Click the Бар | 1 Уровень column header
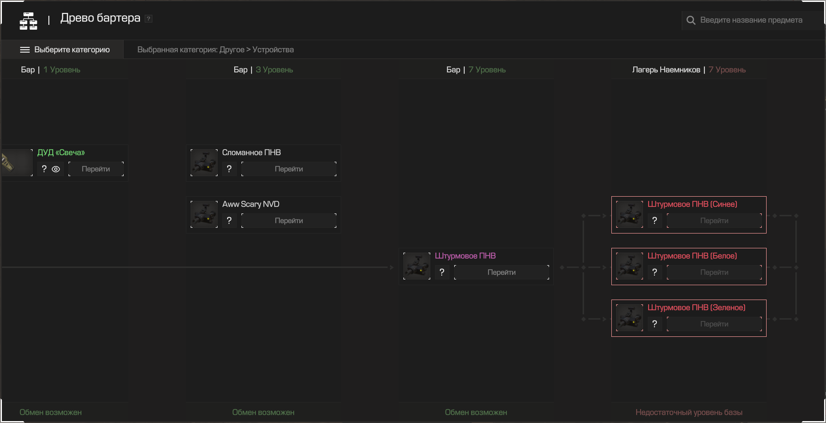 [x=51, y=70]
